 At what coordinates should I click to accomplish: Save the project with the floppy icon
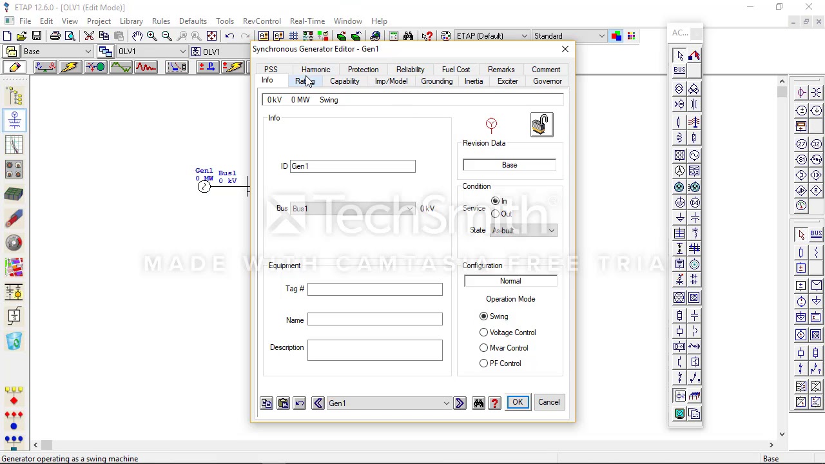pyautogui.click(x=37, y=36)
